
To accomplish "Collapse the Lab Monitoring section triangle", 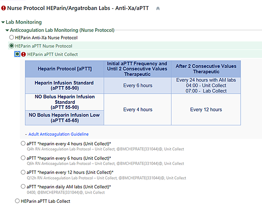I will pyautogui.click(x=3, y=22).
